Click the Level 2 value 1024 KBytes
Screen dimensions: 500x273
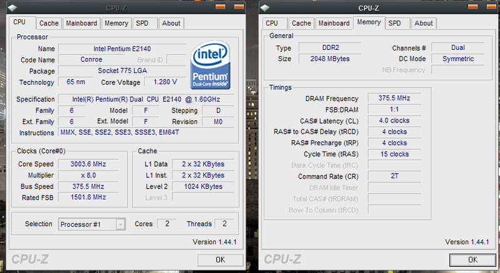click(203, 186)
